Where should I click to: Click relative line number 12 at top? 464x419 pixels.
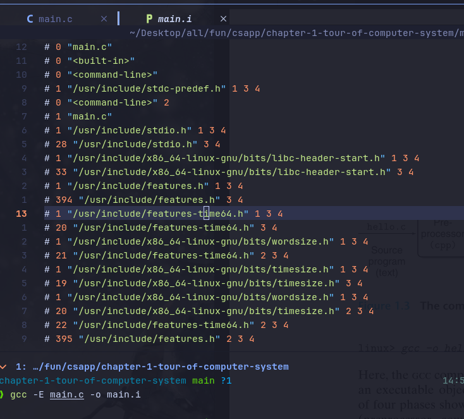[21, 47]
